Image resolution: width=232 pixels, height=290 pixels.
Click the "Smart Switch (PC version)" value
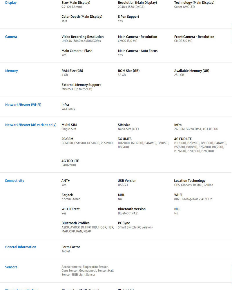[135, 227]
